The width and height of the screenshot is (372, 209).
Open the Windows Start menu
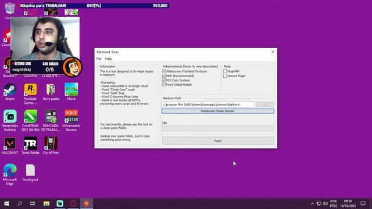click(6, 204)
